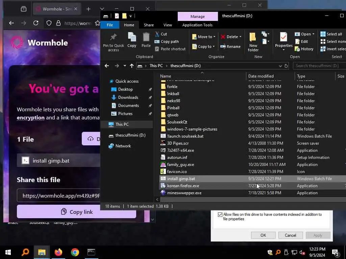Screen dimensions: 346x259
Task: Open Firefox from the taskbar
Action: (x=58, y=252)
